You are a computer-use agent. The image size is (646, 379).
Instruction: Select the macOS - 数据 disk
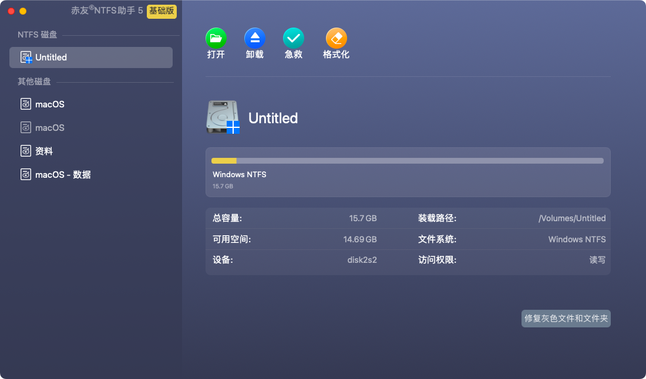click(x=91, y=174)
